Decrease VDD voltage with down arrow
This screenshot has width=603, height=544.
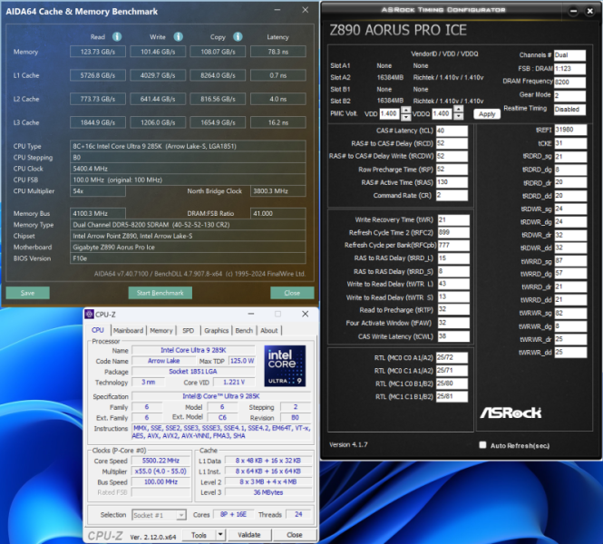click(405, 117)
